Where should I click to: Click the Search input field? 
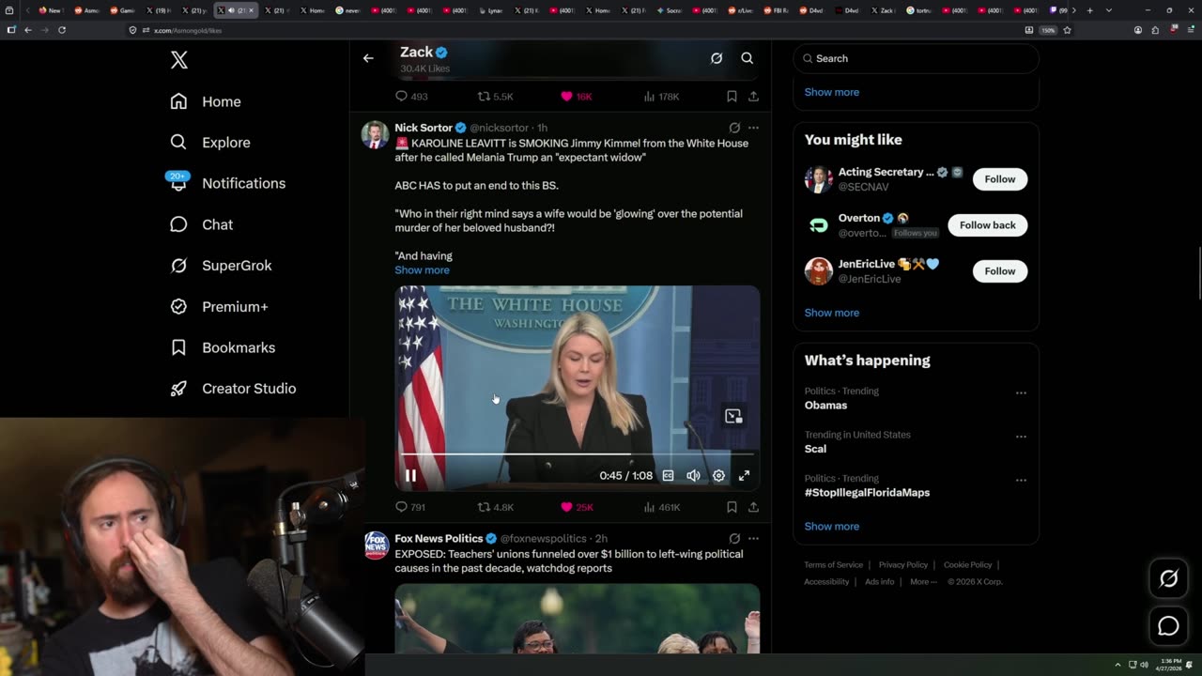(x=917, y=58)
